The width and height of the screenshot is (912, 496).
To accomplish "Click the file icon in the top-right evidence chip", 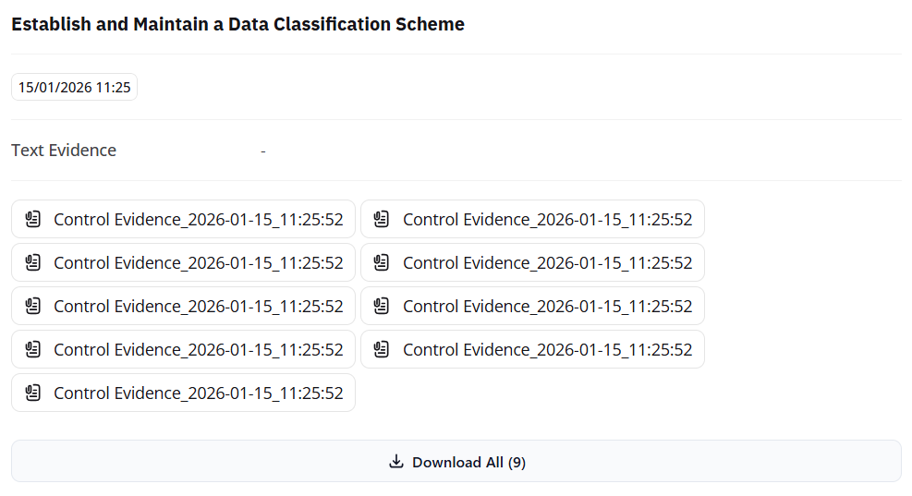I will tap(382, 220).
